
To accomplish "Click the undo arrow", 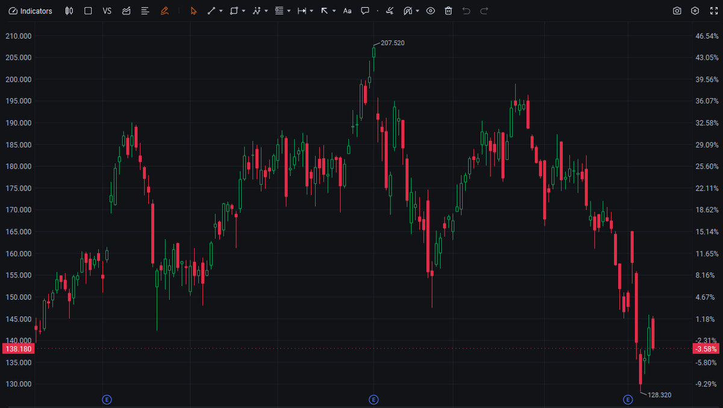I will 466,11.
